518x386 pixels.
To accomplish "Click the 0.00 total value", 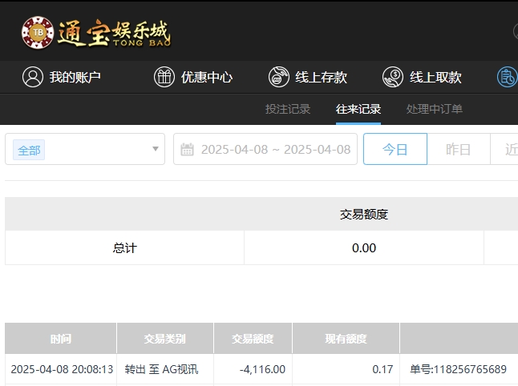I will [x=364, y=247].
